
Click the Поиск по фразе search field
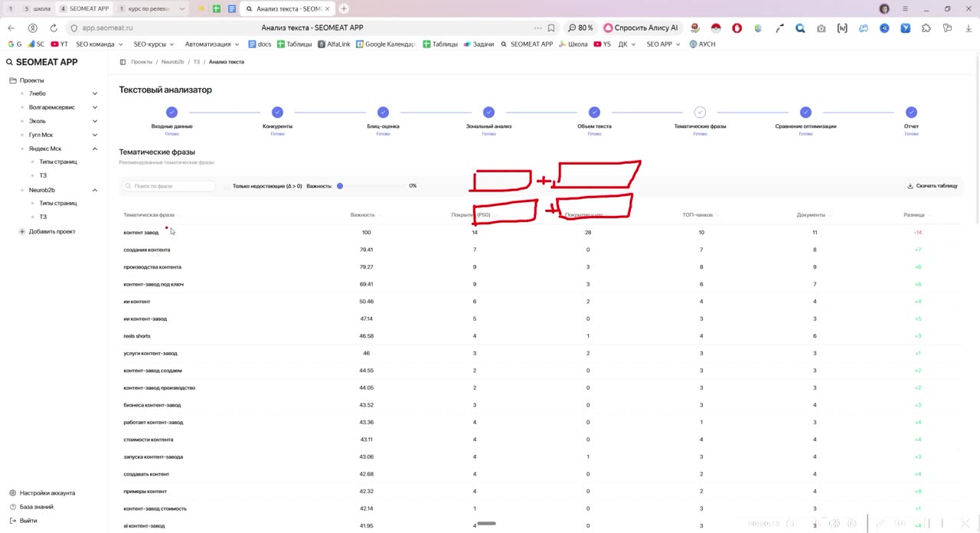[x=170, y=186]
